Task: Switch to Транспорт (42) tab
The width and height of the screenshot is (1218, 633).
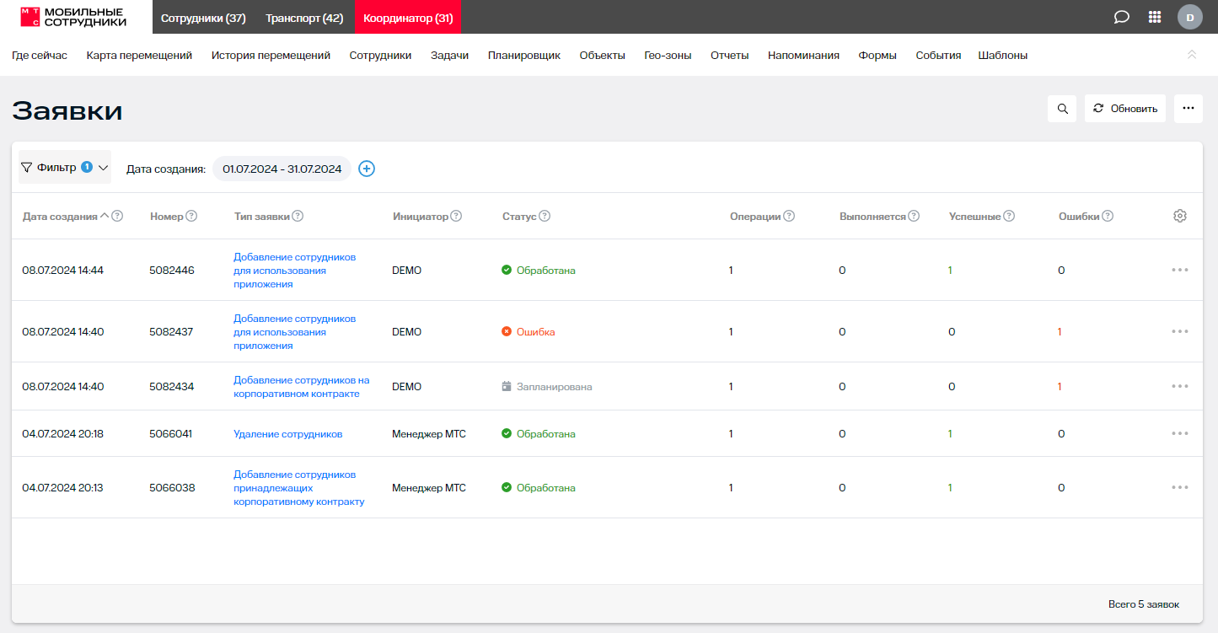Action: tap(304, 18)
